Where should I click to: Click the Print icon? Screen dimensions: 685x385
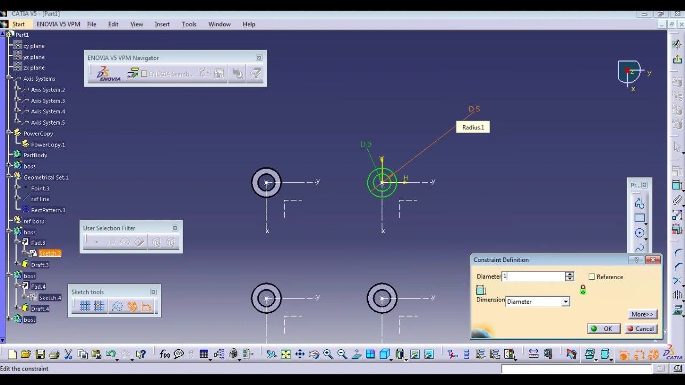54,354
